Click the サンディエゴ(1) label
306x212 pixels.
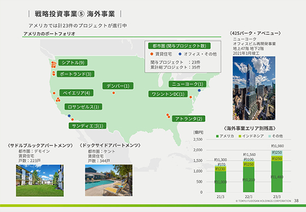tap(87, 126)
